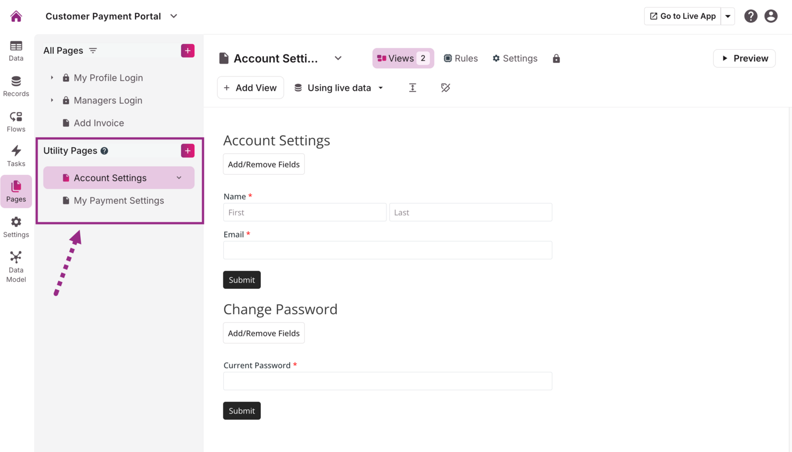
Task: Open the user account profile icon
Action: click(771, 16)
